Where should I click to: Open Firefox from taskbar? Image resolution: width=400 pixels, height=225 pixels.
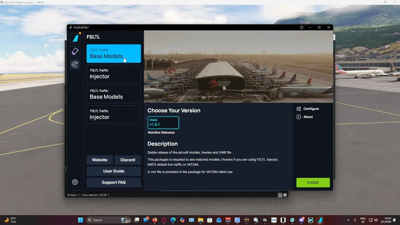point(155,220)
